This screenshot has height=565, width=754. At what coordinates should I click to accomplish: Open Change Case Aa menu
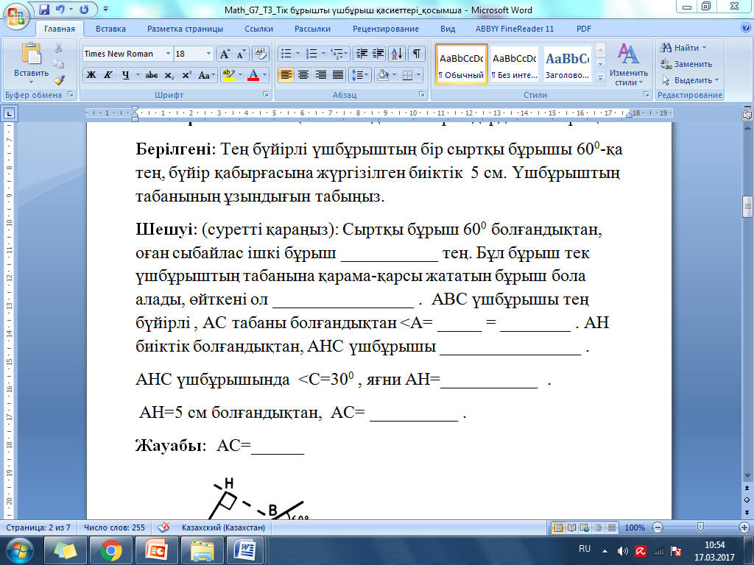tap(205, 75)
